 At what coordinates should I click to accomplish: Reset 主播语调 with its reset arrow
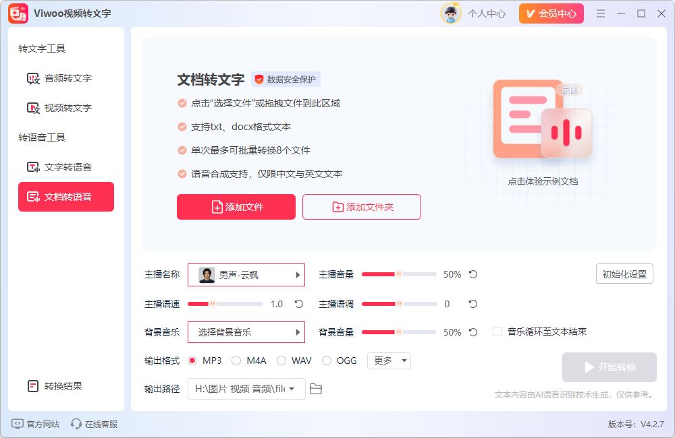tap(473, 304)
